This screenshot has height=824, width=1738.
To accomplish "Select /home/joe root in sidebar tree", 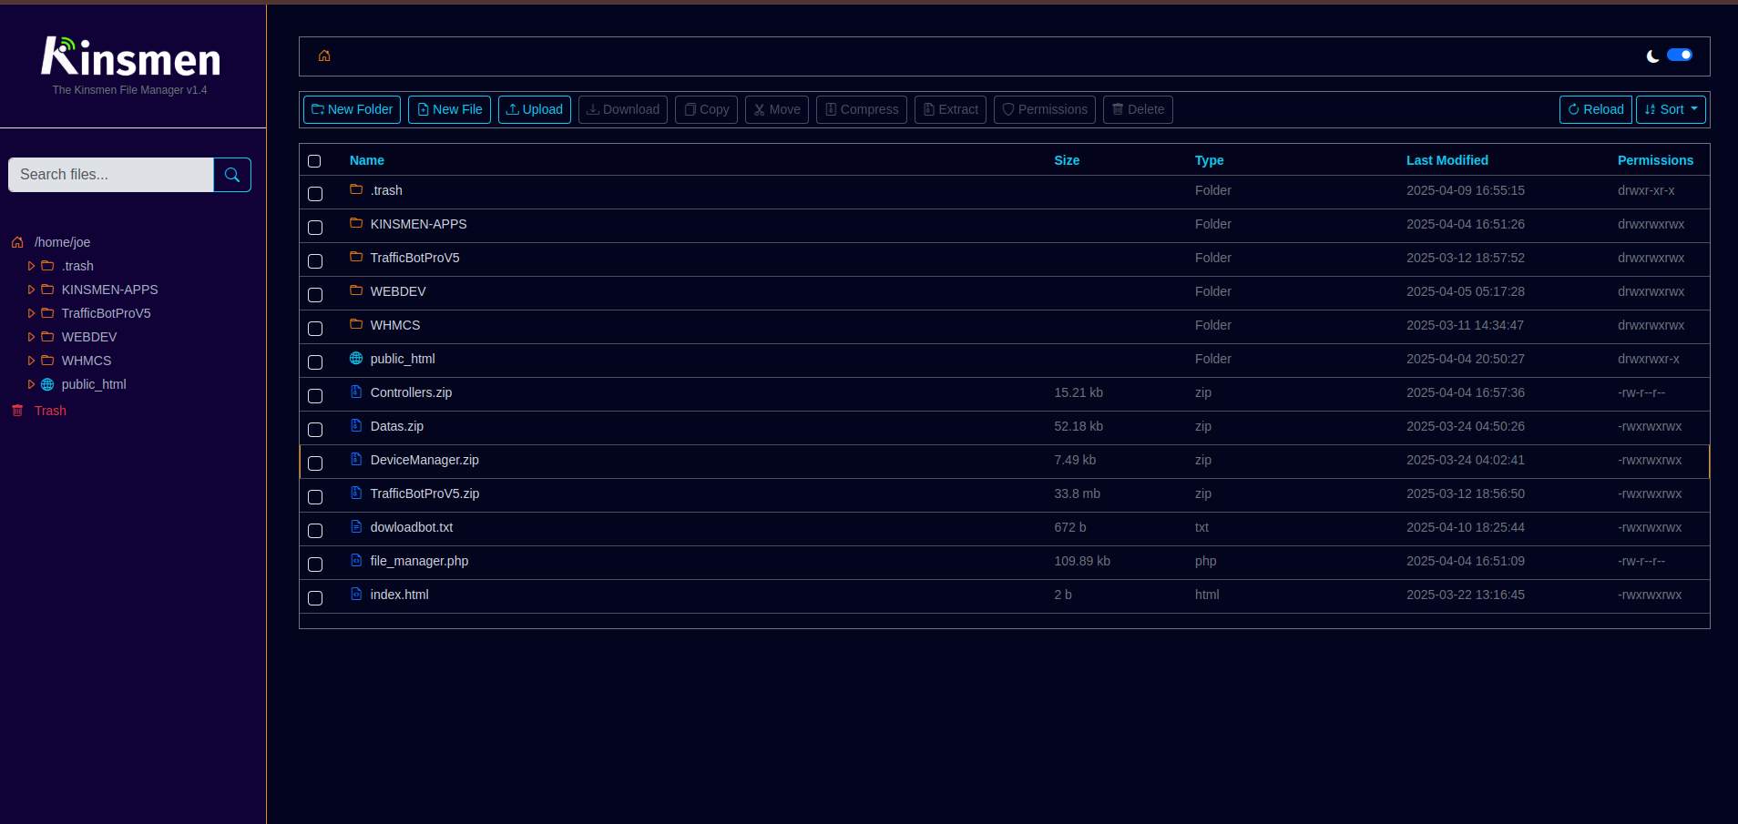I will point(62,242).
